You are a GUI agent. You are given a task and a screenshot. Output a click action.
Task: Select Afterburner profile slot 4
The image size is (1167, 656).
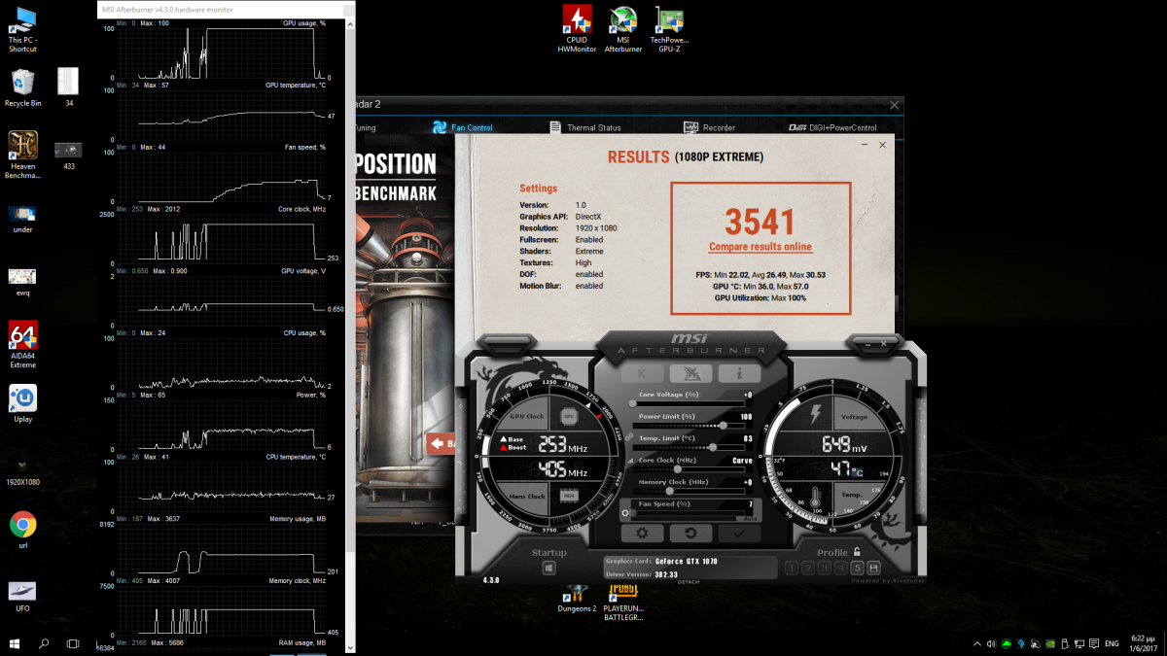841,569
